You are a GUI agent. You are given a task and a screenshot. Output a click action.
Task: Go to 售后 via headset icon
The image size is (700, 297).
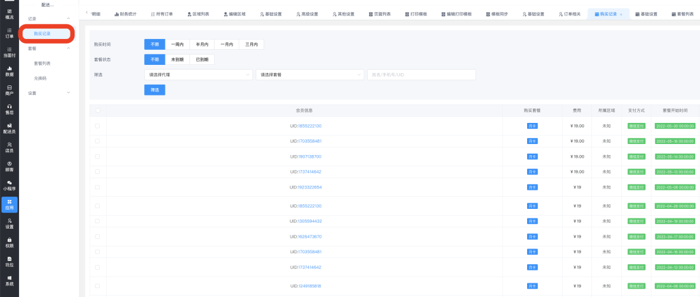(9, 109)
